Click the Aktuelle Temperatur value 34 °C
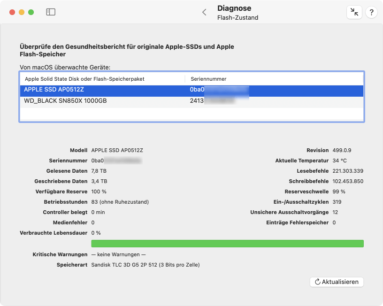383x306 pixels. (339, 161)
